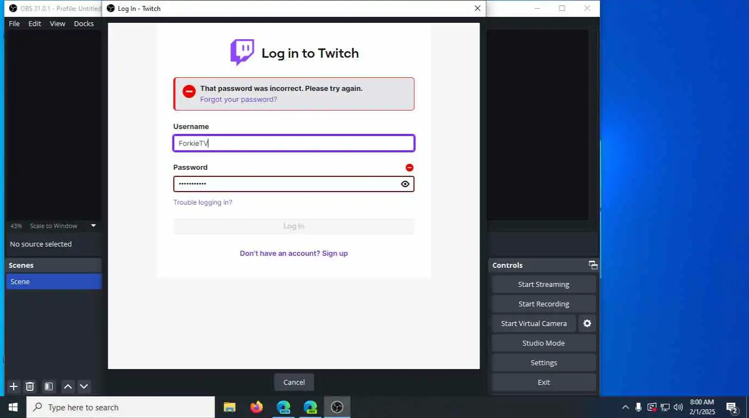Click the OBS Studio taskbar icon
749x418 pixels.
tap(337, 407)
